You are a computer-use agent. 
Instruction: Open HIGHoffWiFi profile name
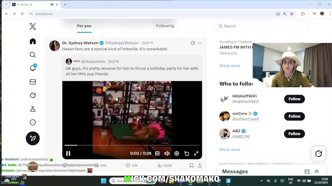click(244, 96)
